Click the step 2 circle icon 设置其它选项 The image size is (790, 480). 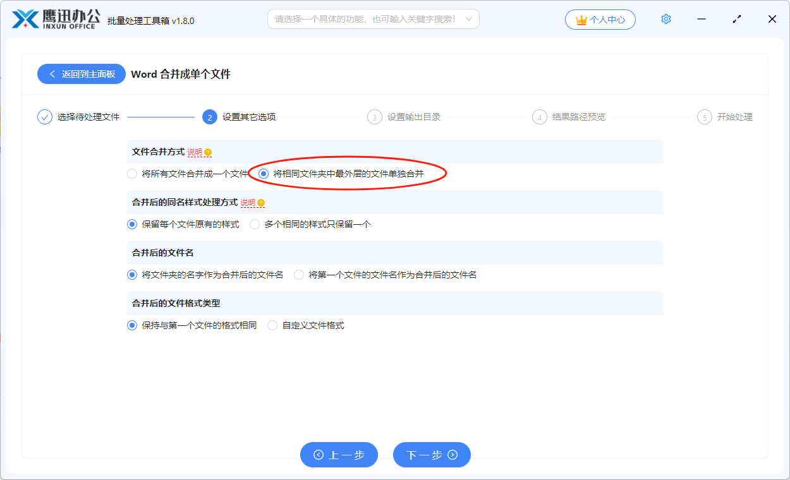210,116
